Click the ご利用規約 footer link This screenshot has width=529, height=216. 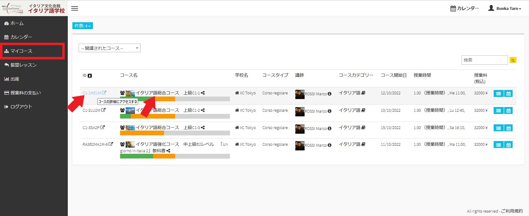512,211
